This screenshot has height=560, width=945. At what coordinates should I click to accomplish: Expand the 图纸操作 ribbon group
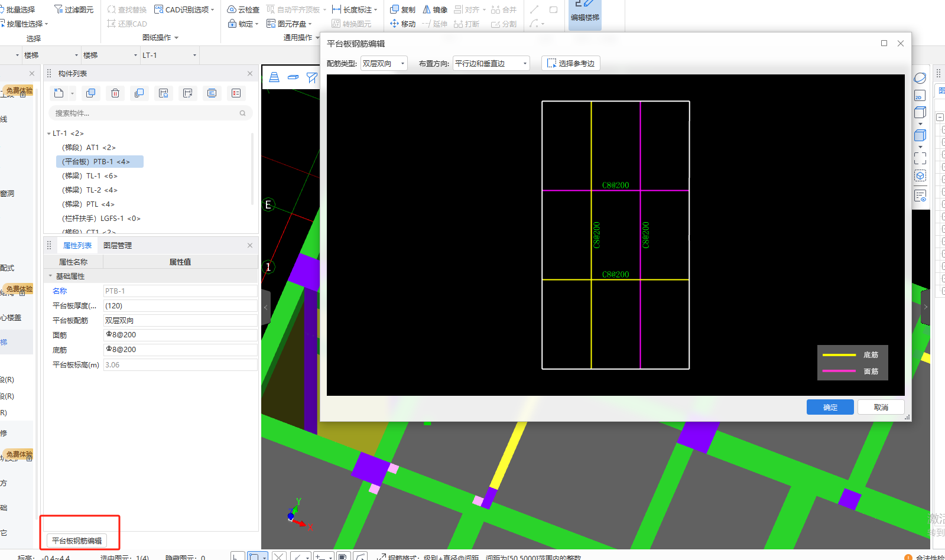click(x=176, y=38)
